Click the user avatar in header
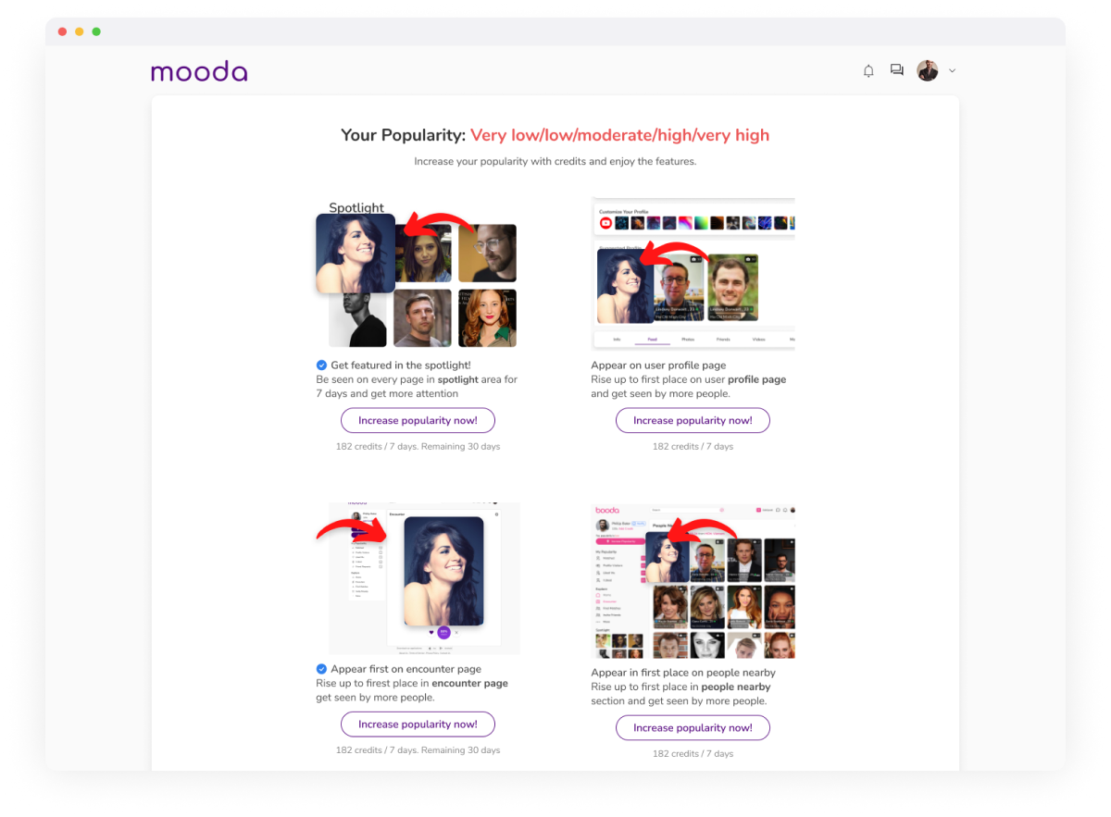Image resolution: width=1111 pixels, height=817 pixels. tap(928, 70)
